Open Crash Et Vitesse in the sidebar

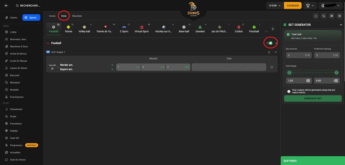coord(18,61)
